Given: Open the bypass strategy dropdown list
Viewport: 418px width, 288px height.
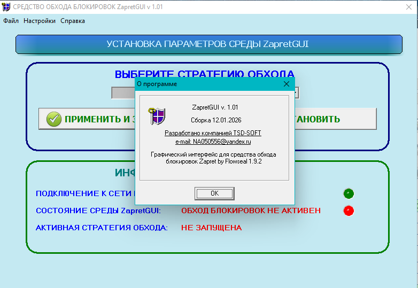Looking at the screenshot, I should pos(295,93).
